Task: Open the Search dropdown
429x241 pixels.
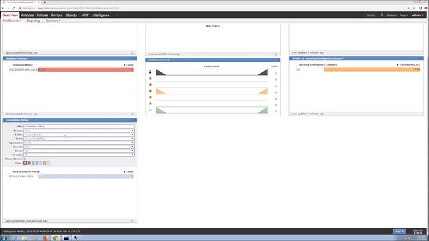Action: [x=79, y=147]
